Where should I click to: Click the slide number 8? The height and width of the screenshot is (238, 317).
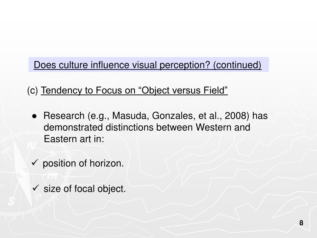[301, 223]
